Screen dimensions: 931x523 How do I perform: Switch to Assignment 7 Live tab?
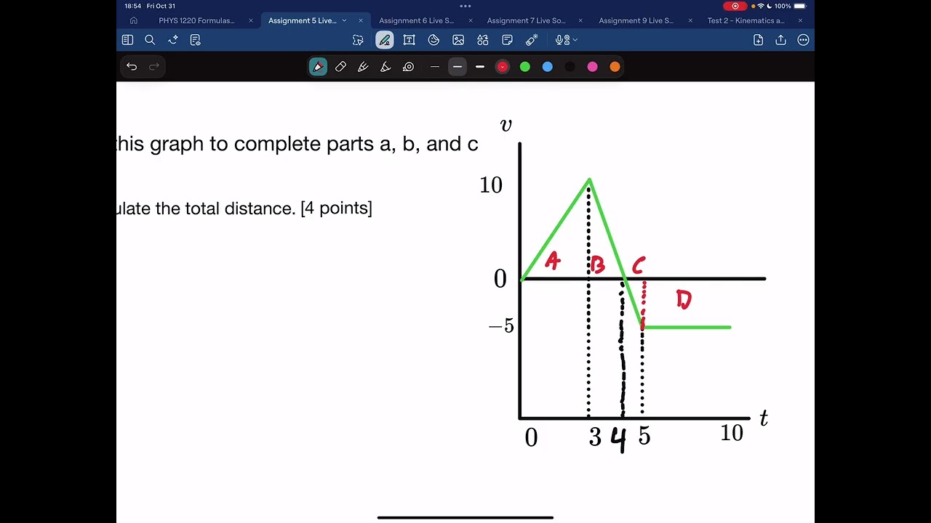click(526, 20)
